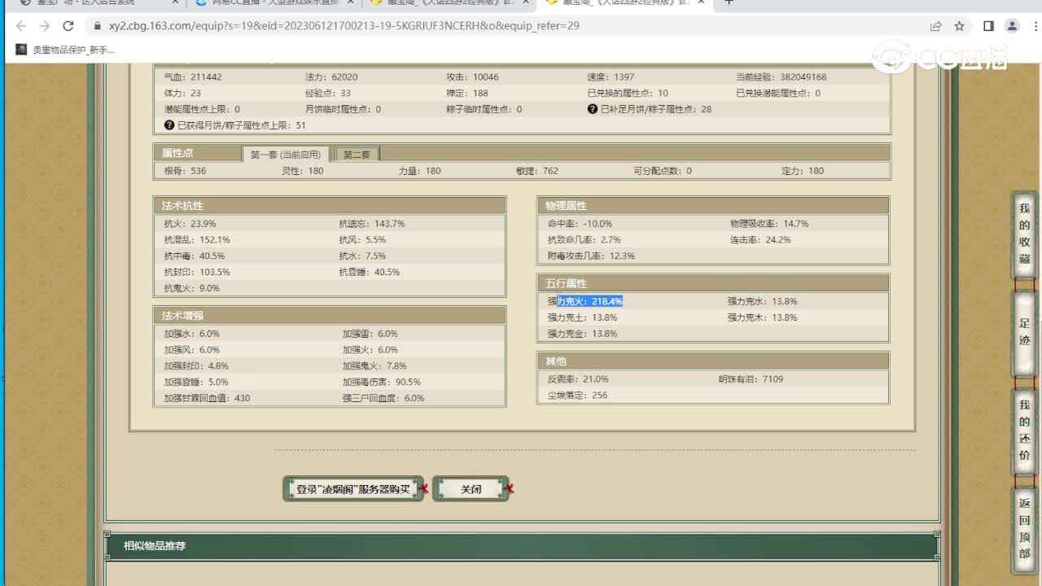The height and width of the screenshot is (586, 1042).
Task: Click the 抗遗忘: 143.7% resistance
Action: (x=372, y=224)
